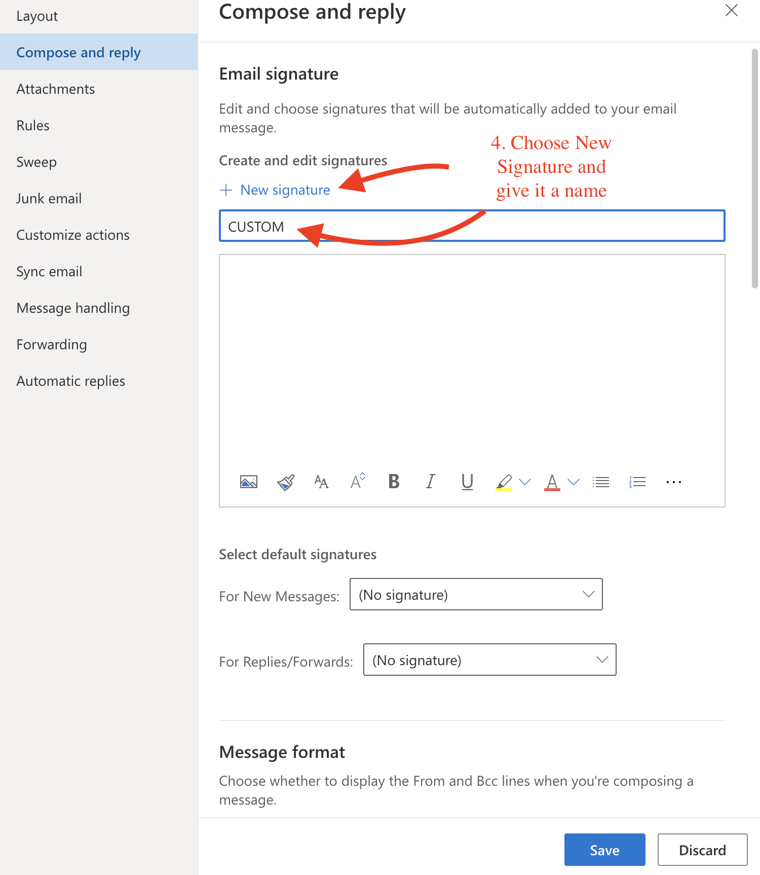Open the font size icon
Image resolution: width=760 pixels, height=875 pixels.
coord(321,482)
